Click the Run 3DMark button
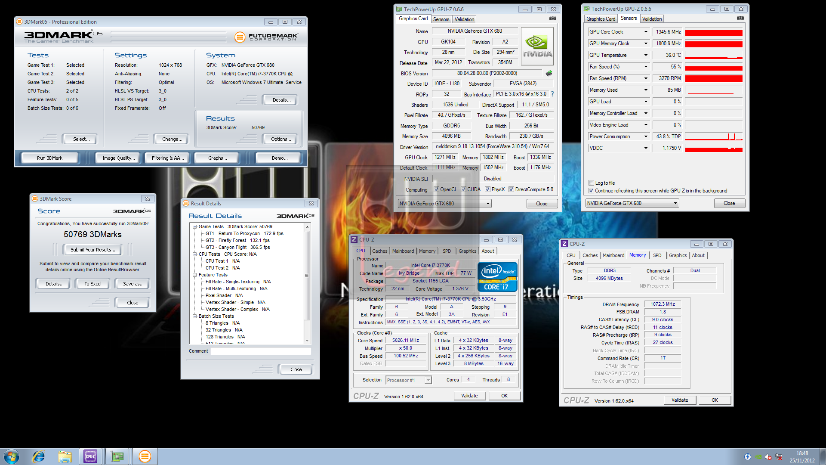 [x=49, y=158]
